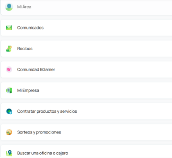Select the Recibos label
Image resolution: width=172 pixels, height=158 pixels.
[x=25, y=49]
